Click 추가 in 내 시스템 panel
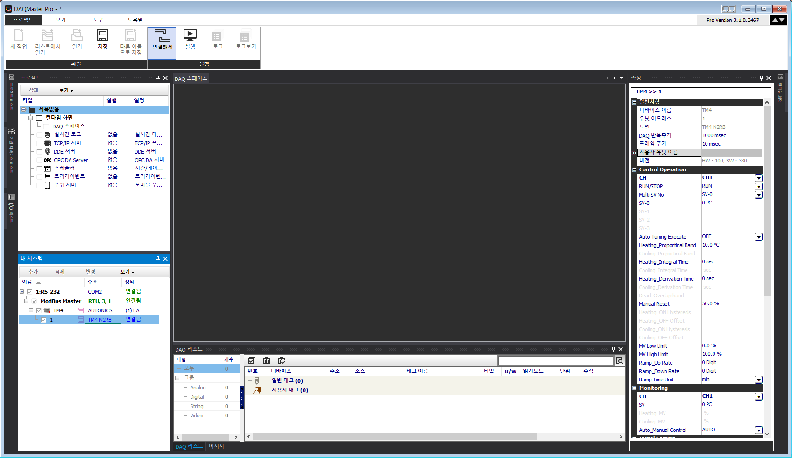The width and height of the screenshot is (792, 458). [x=33, y=272]
